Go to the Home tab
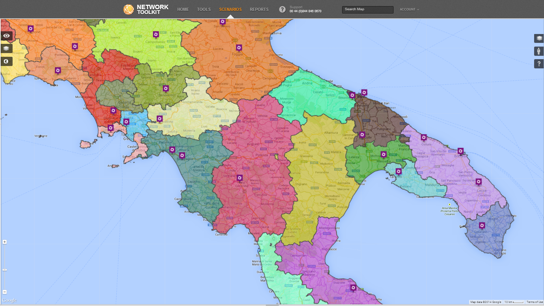The width and height of the screenshot is (544, 306). coord(183,10)
